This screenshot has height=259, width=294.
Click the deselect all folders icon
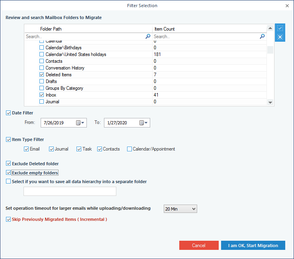[x=280, y=37]
